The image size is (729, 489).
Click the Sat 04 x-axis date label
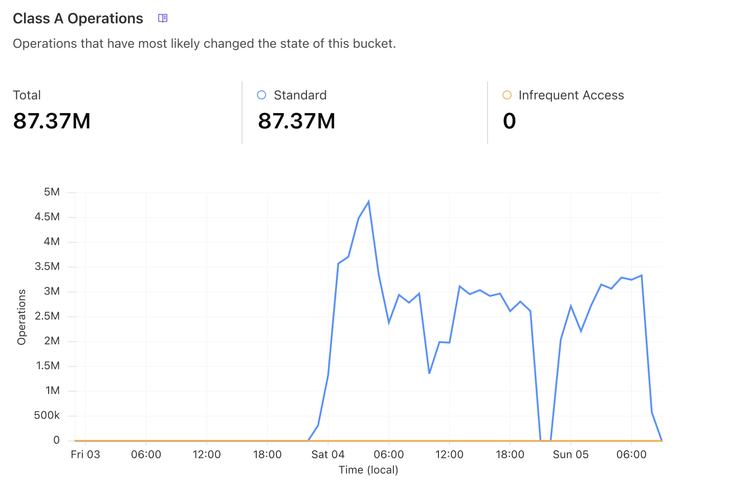pos(328,454)
